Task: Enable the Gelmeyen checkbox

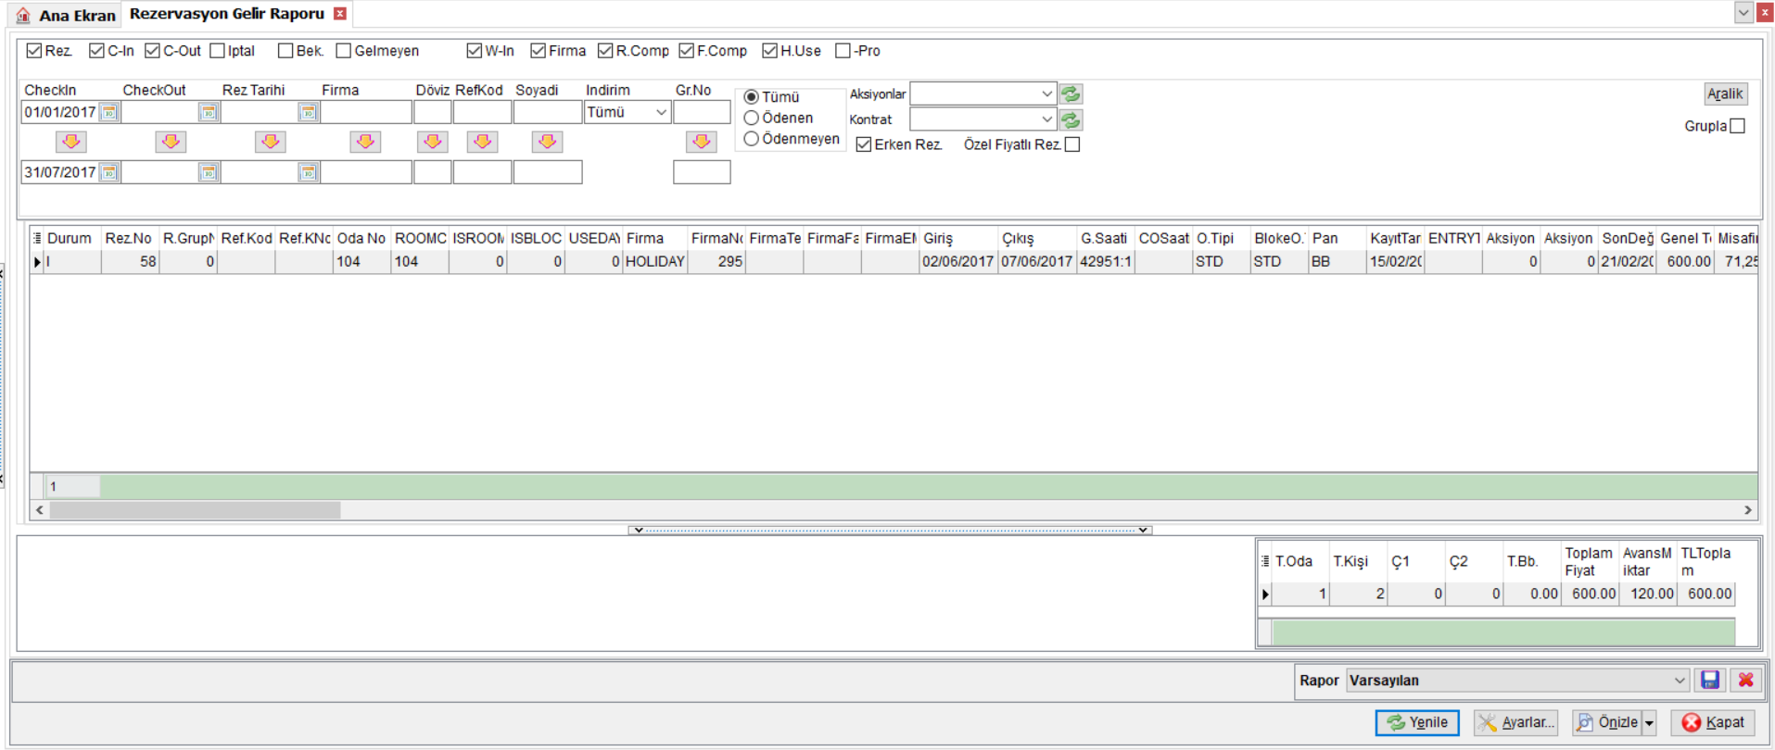Action: (344, 51)
